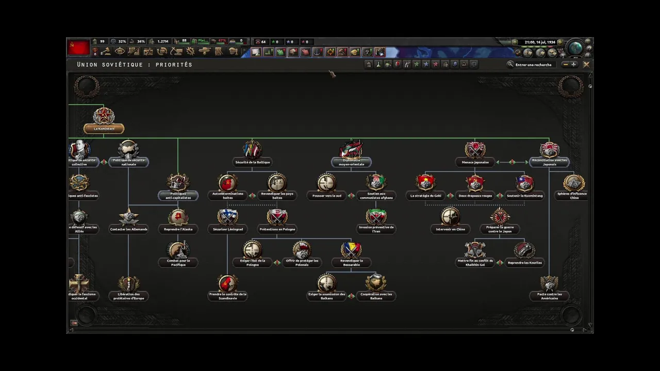Close the priorities window with X

click(x=586, y=64)
